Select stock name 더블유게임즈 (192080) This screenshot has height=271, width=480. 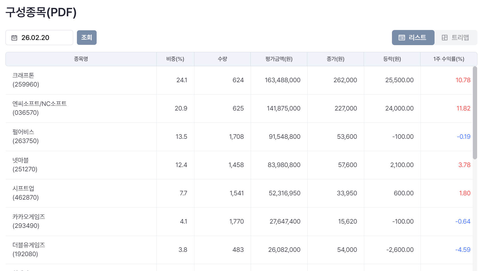click(x=29, y=250)
